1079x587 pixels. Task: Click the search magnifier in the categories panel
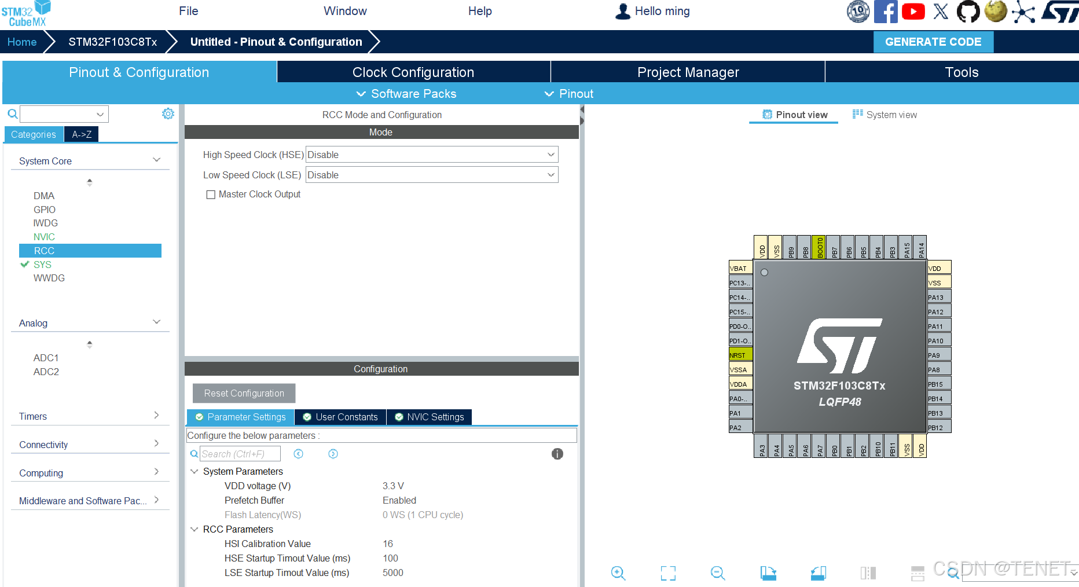coord(12,114)
